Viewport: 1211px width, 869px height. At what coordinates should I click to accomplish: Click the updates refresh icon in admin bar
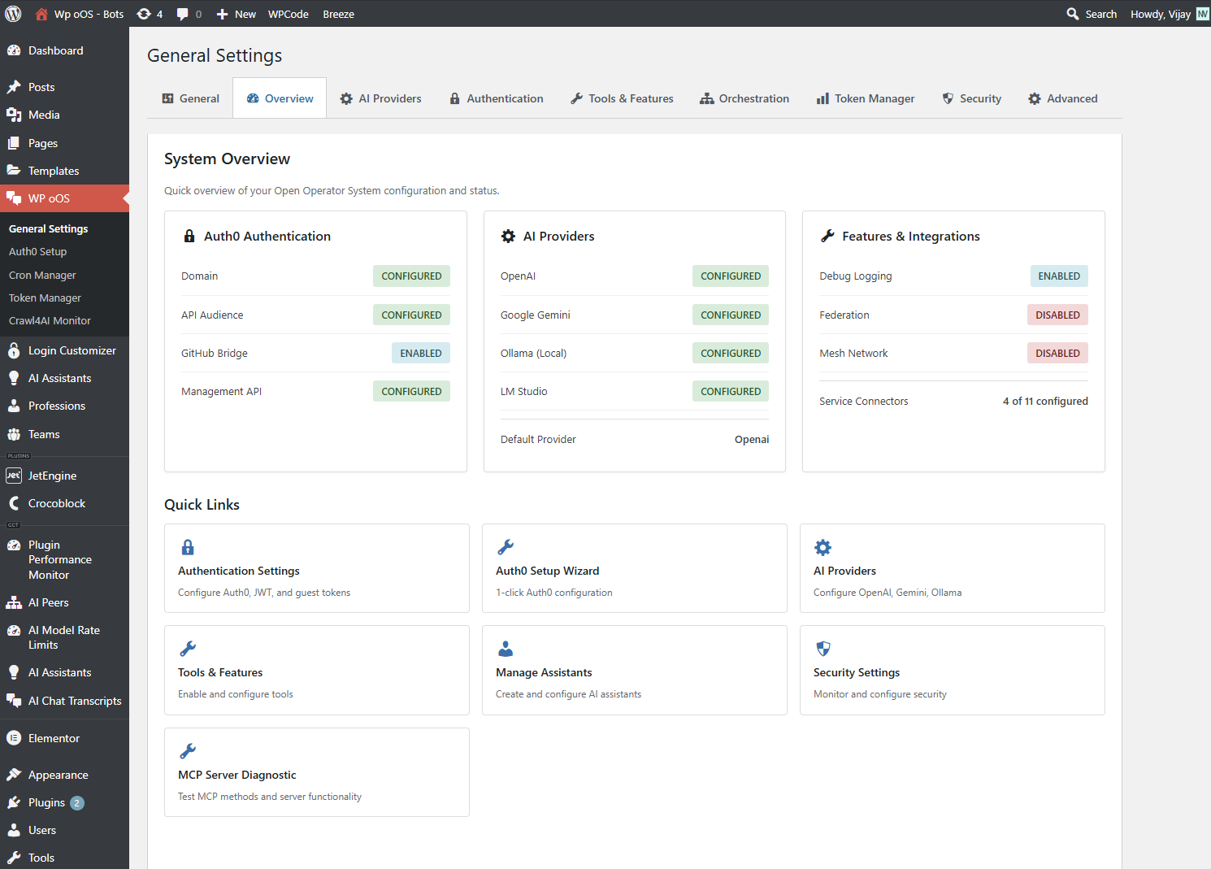coord(143,13)
